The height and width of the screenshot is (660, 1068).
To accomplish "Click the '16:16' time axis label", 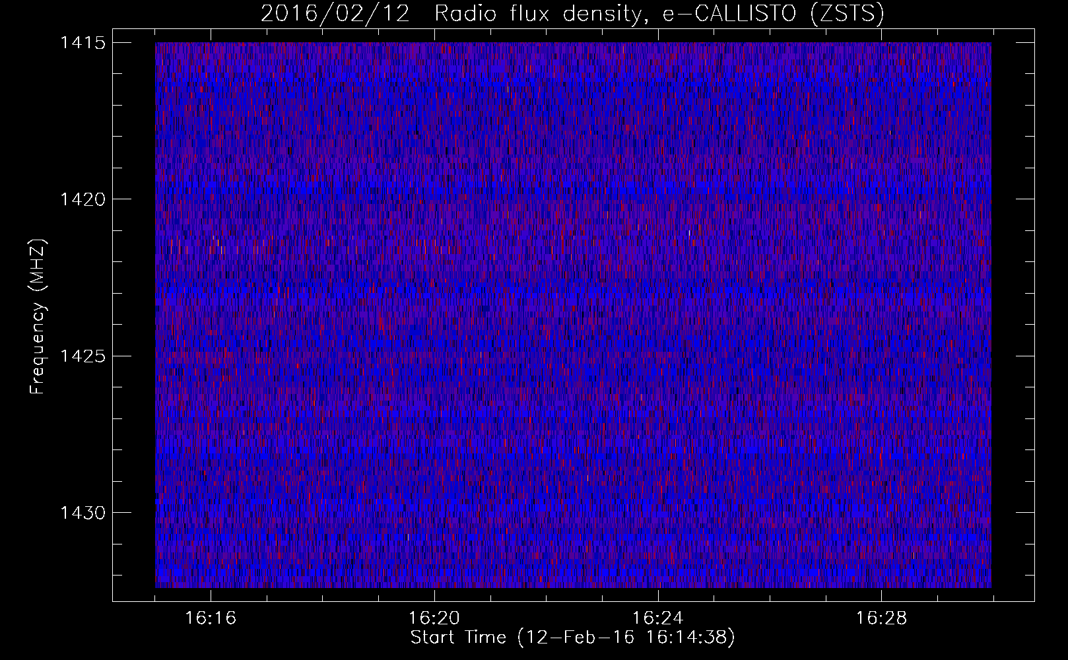I will [211, 618].
